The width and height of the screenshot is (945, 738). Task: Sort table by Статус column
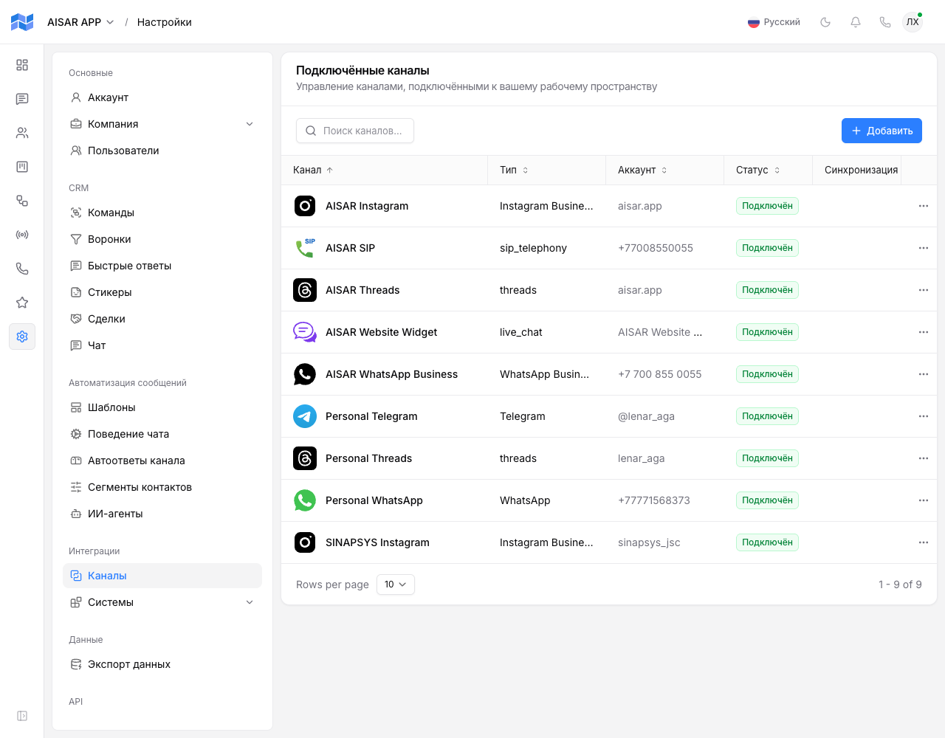click(758, 170)
